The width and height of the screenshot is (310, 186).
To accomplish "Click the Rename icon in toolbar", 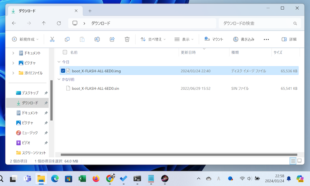I will [97, 39].
